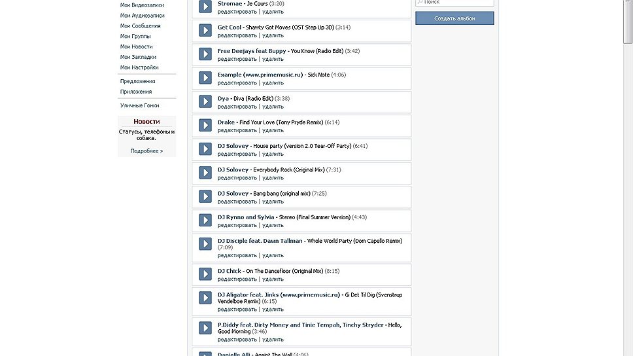Play DJ Chick - On The Dancefloor
Image resolution: width=633 pixels, height=356 pixels.
(x=205, y=275)
